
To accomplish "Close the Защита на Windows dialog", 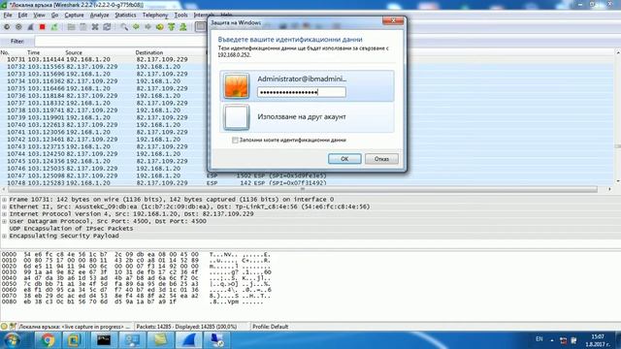I will (393, 20).
